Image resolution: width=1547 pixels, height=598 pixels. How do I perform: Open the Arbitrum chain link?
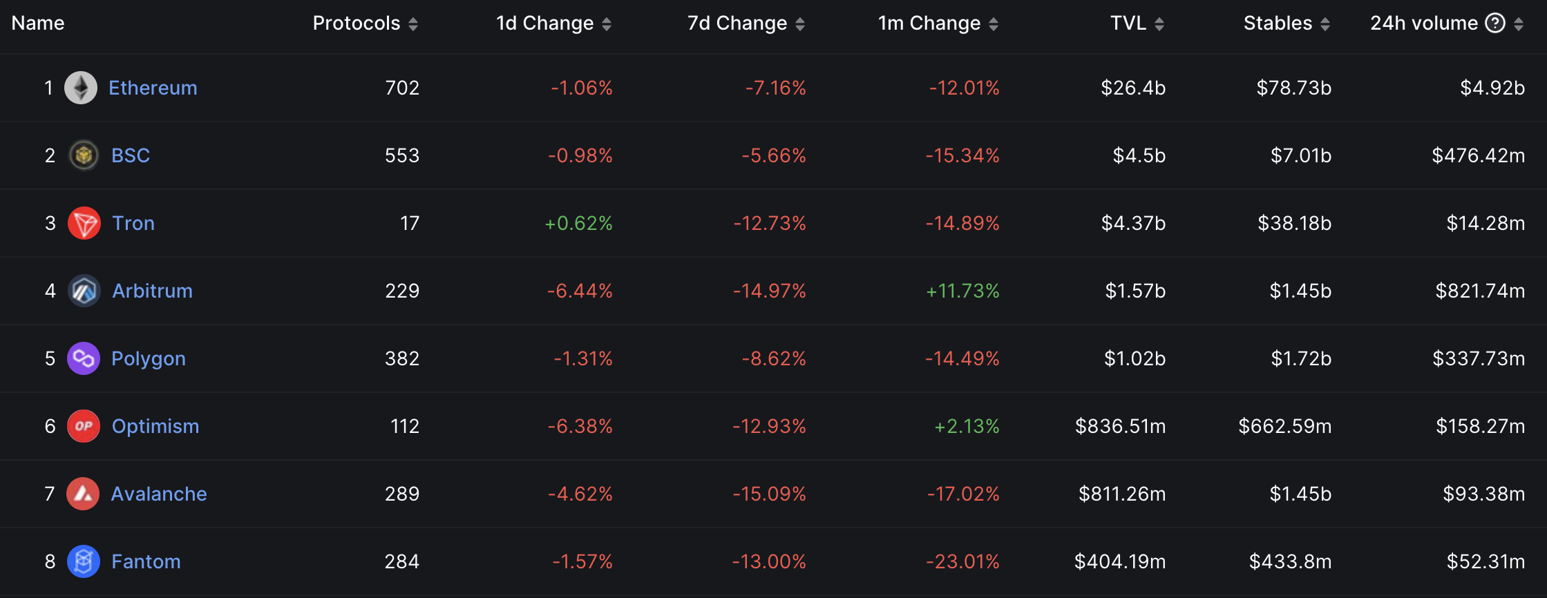click(x=152, y=291)
